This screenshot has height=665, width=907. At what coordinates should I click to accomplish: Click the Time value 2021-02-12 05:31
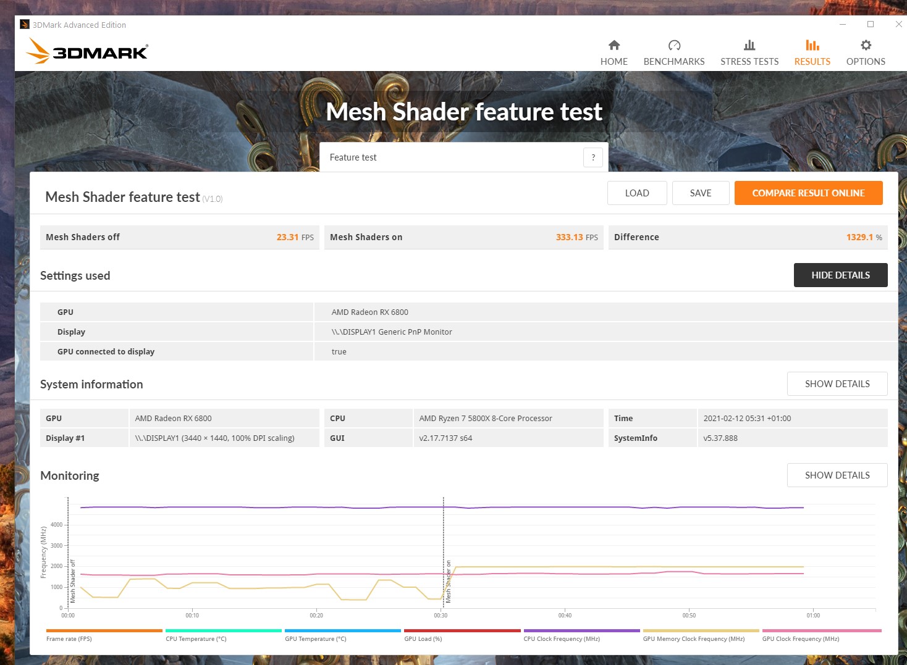[x=747, y=418]
